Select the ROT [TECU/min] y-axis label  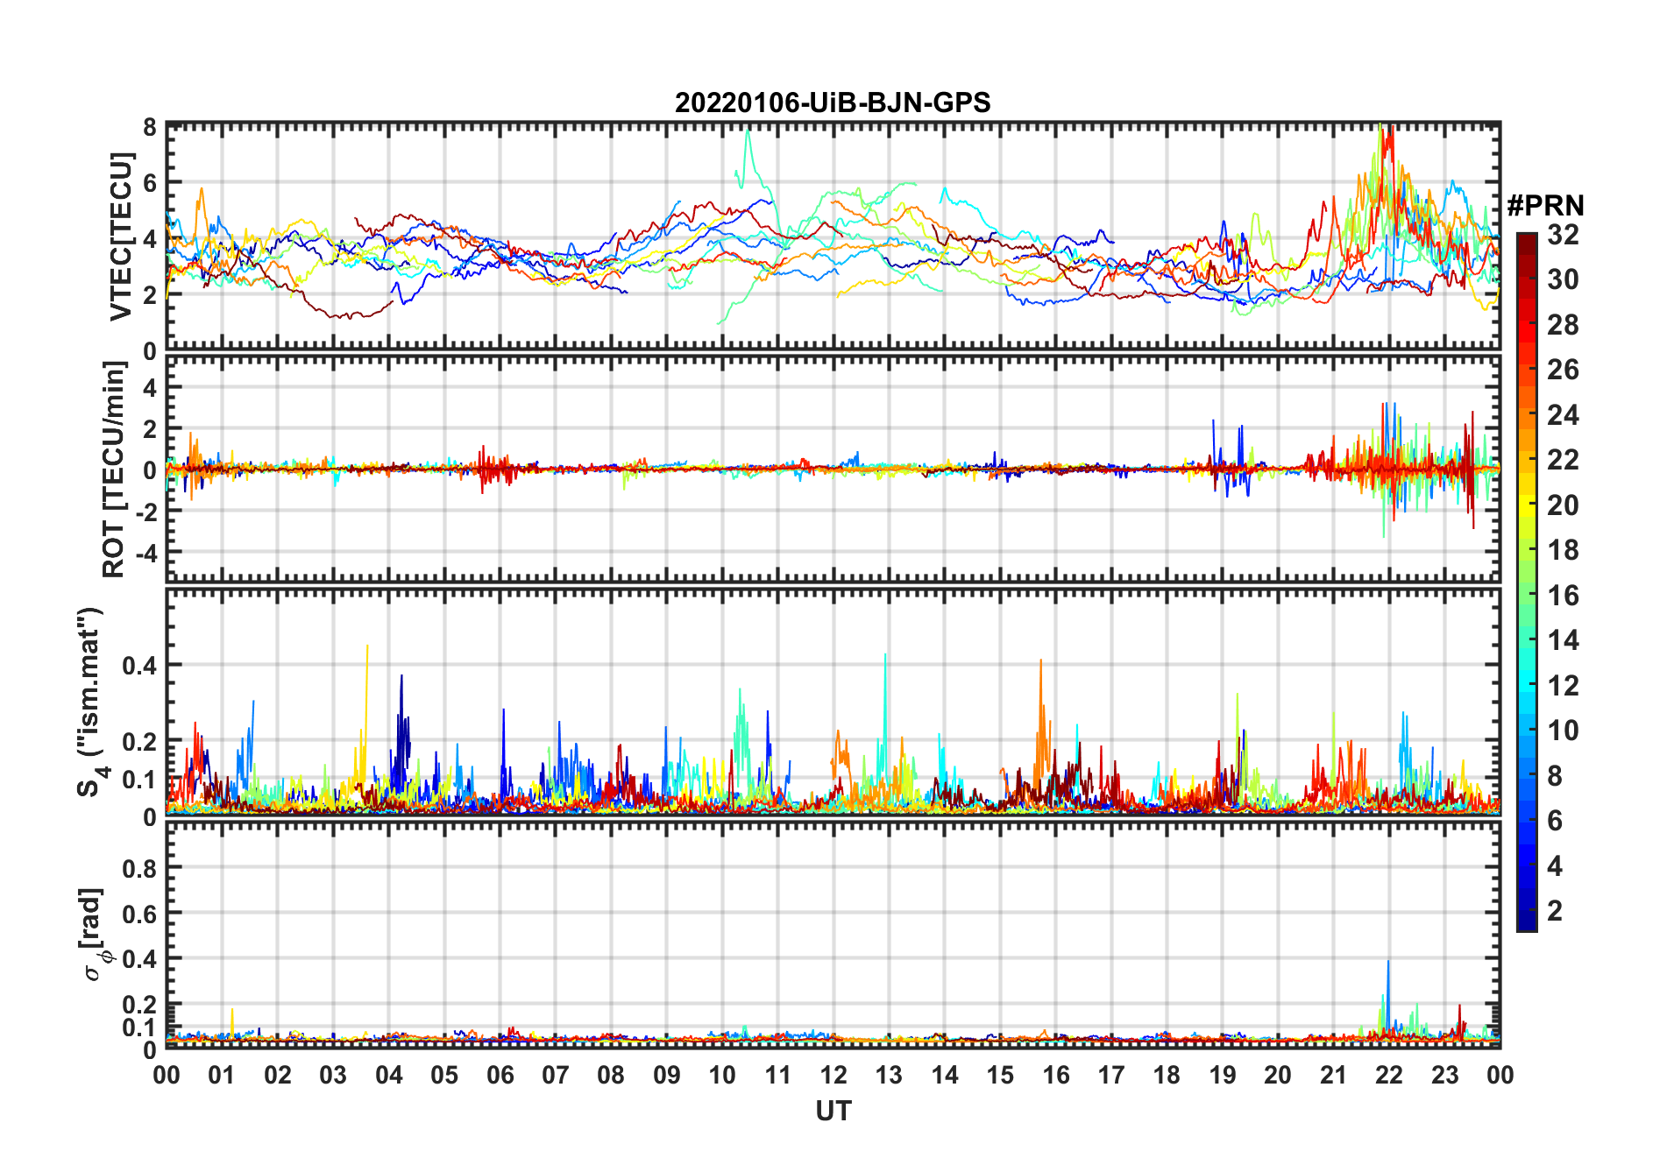coord(115,470)
